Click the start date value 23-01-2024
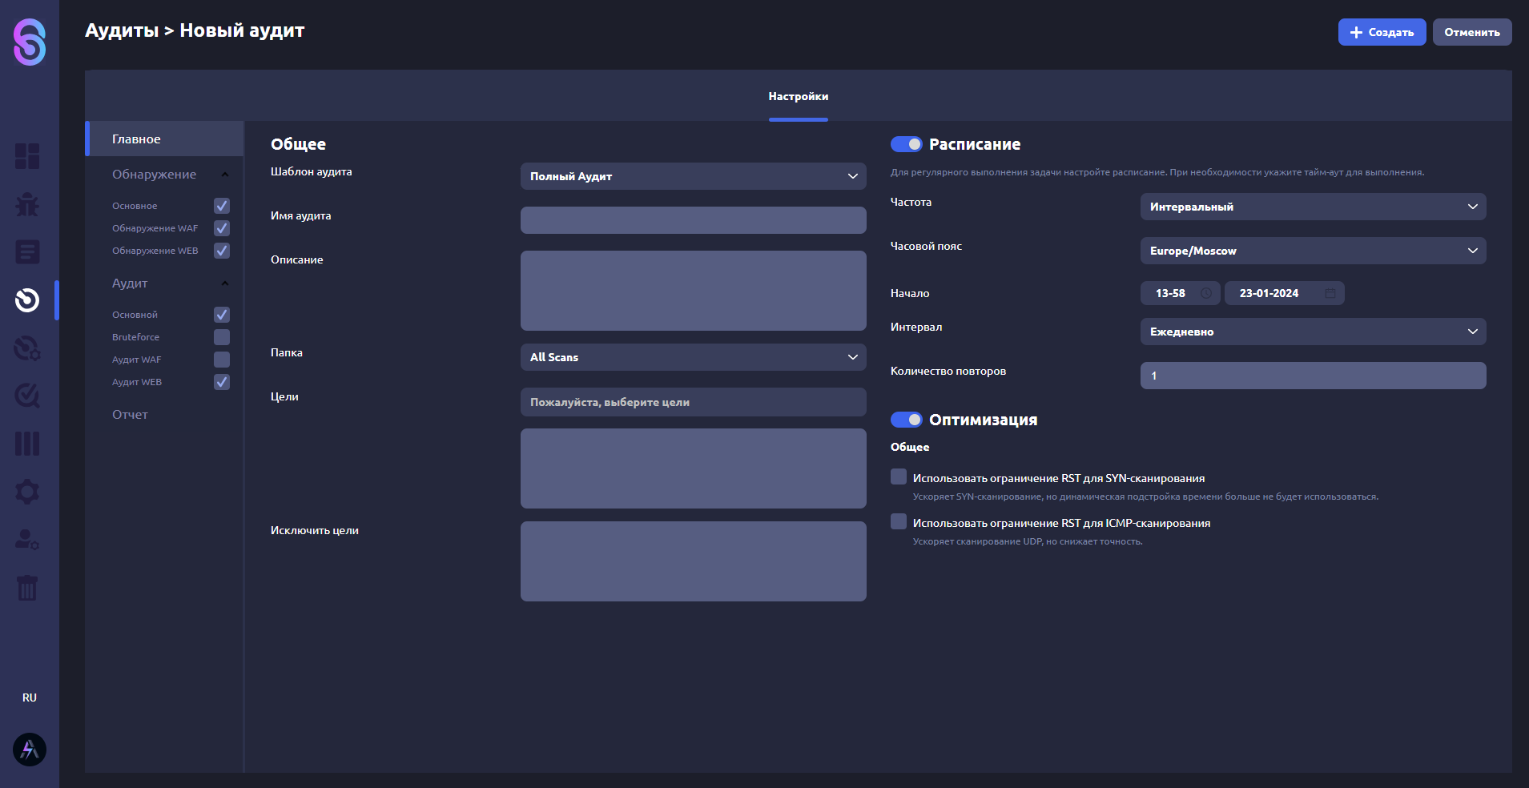 point(1269,293)
